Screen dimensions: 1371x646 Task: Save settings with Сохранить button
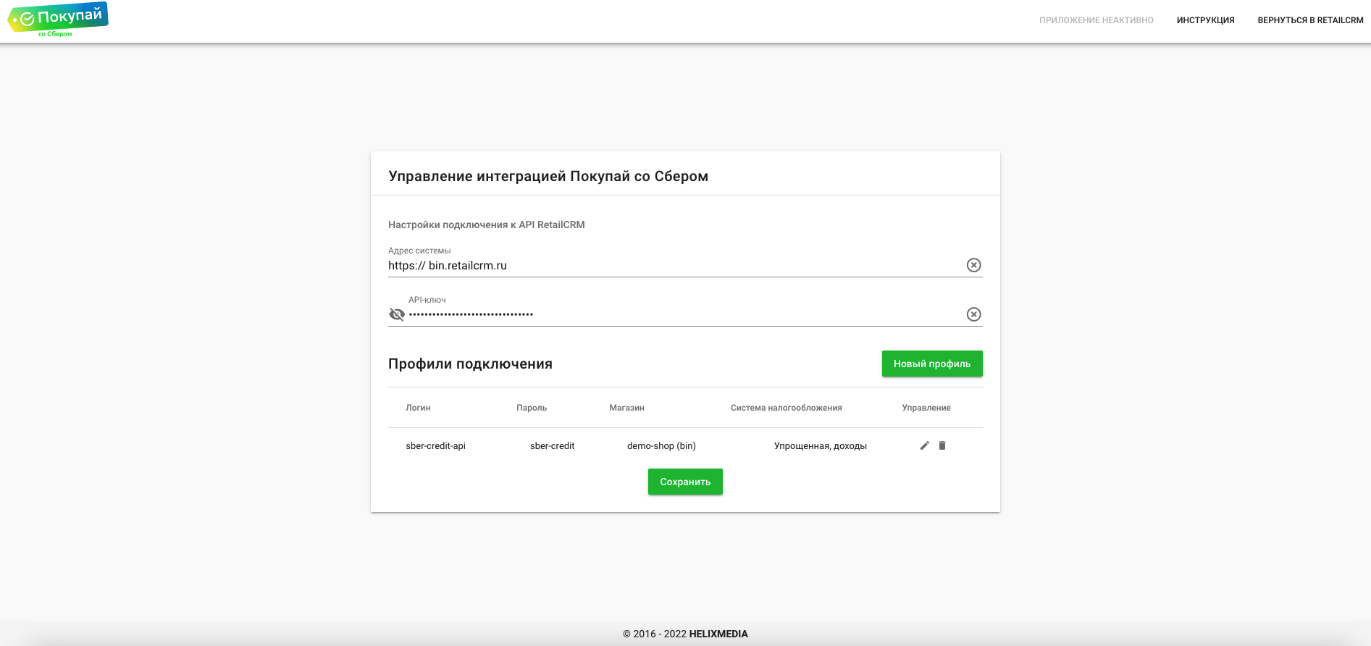click(x=685, y=482)
